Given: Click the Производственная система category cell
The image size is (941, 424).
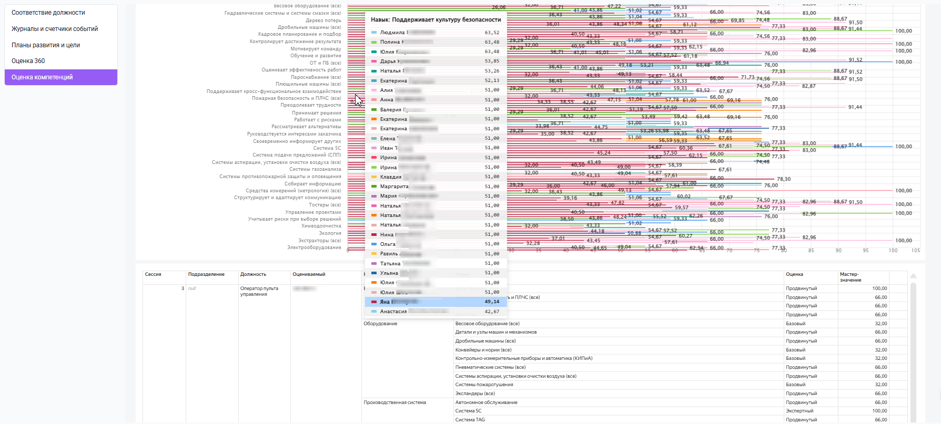Looking at the screenshot, I should point(395,402).
